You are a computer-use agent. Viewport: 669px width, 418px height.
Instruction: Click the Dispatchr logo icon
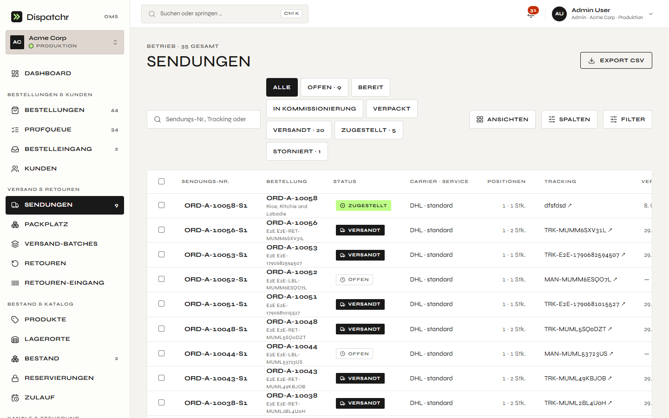(17, 17)
